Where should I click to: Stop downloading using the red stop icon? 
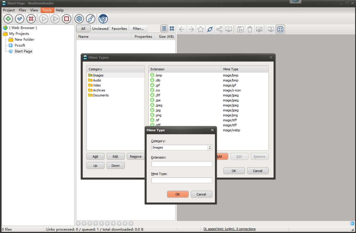pos(66,19)
